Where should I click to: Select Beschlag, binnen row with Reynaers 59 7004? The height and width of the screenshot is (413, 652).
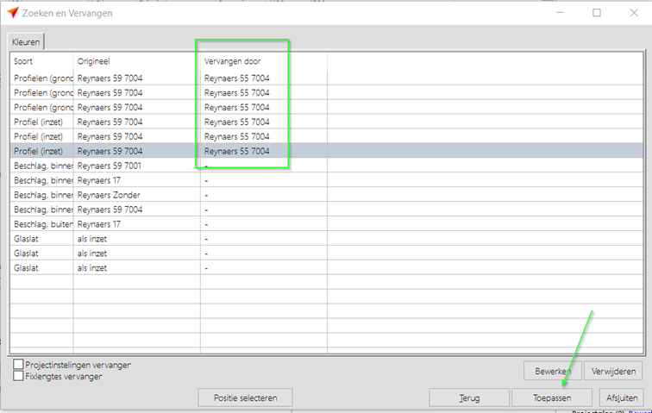click(326, 210)
